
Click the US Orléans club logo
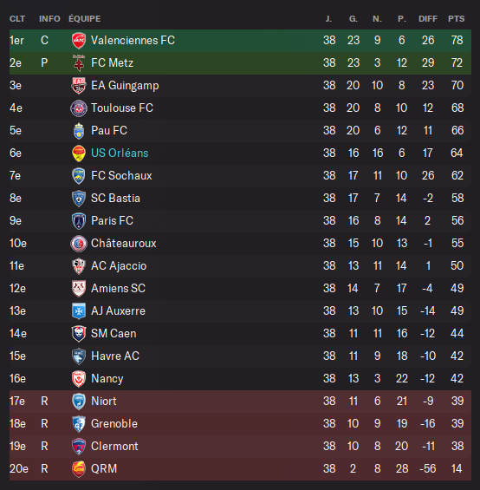79,154
